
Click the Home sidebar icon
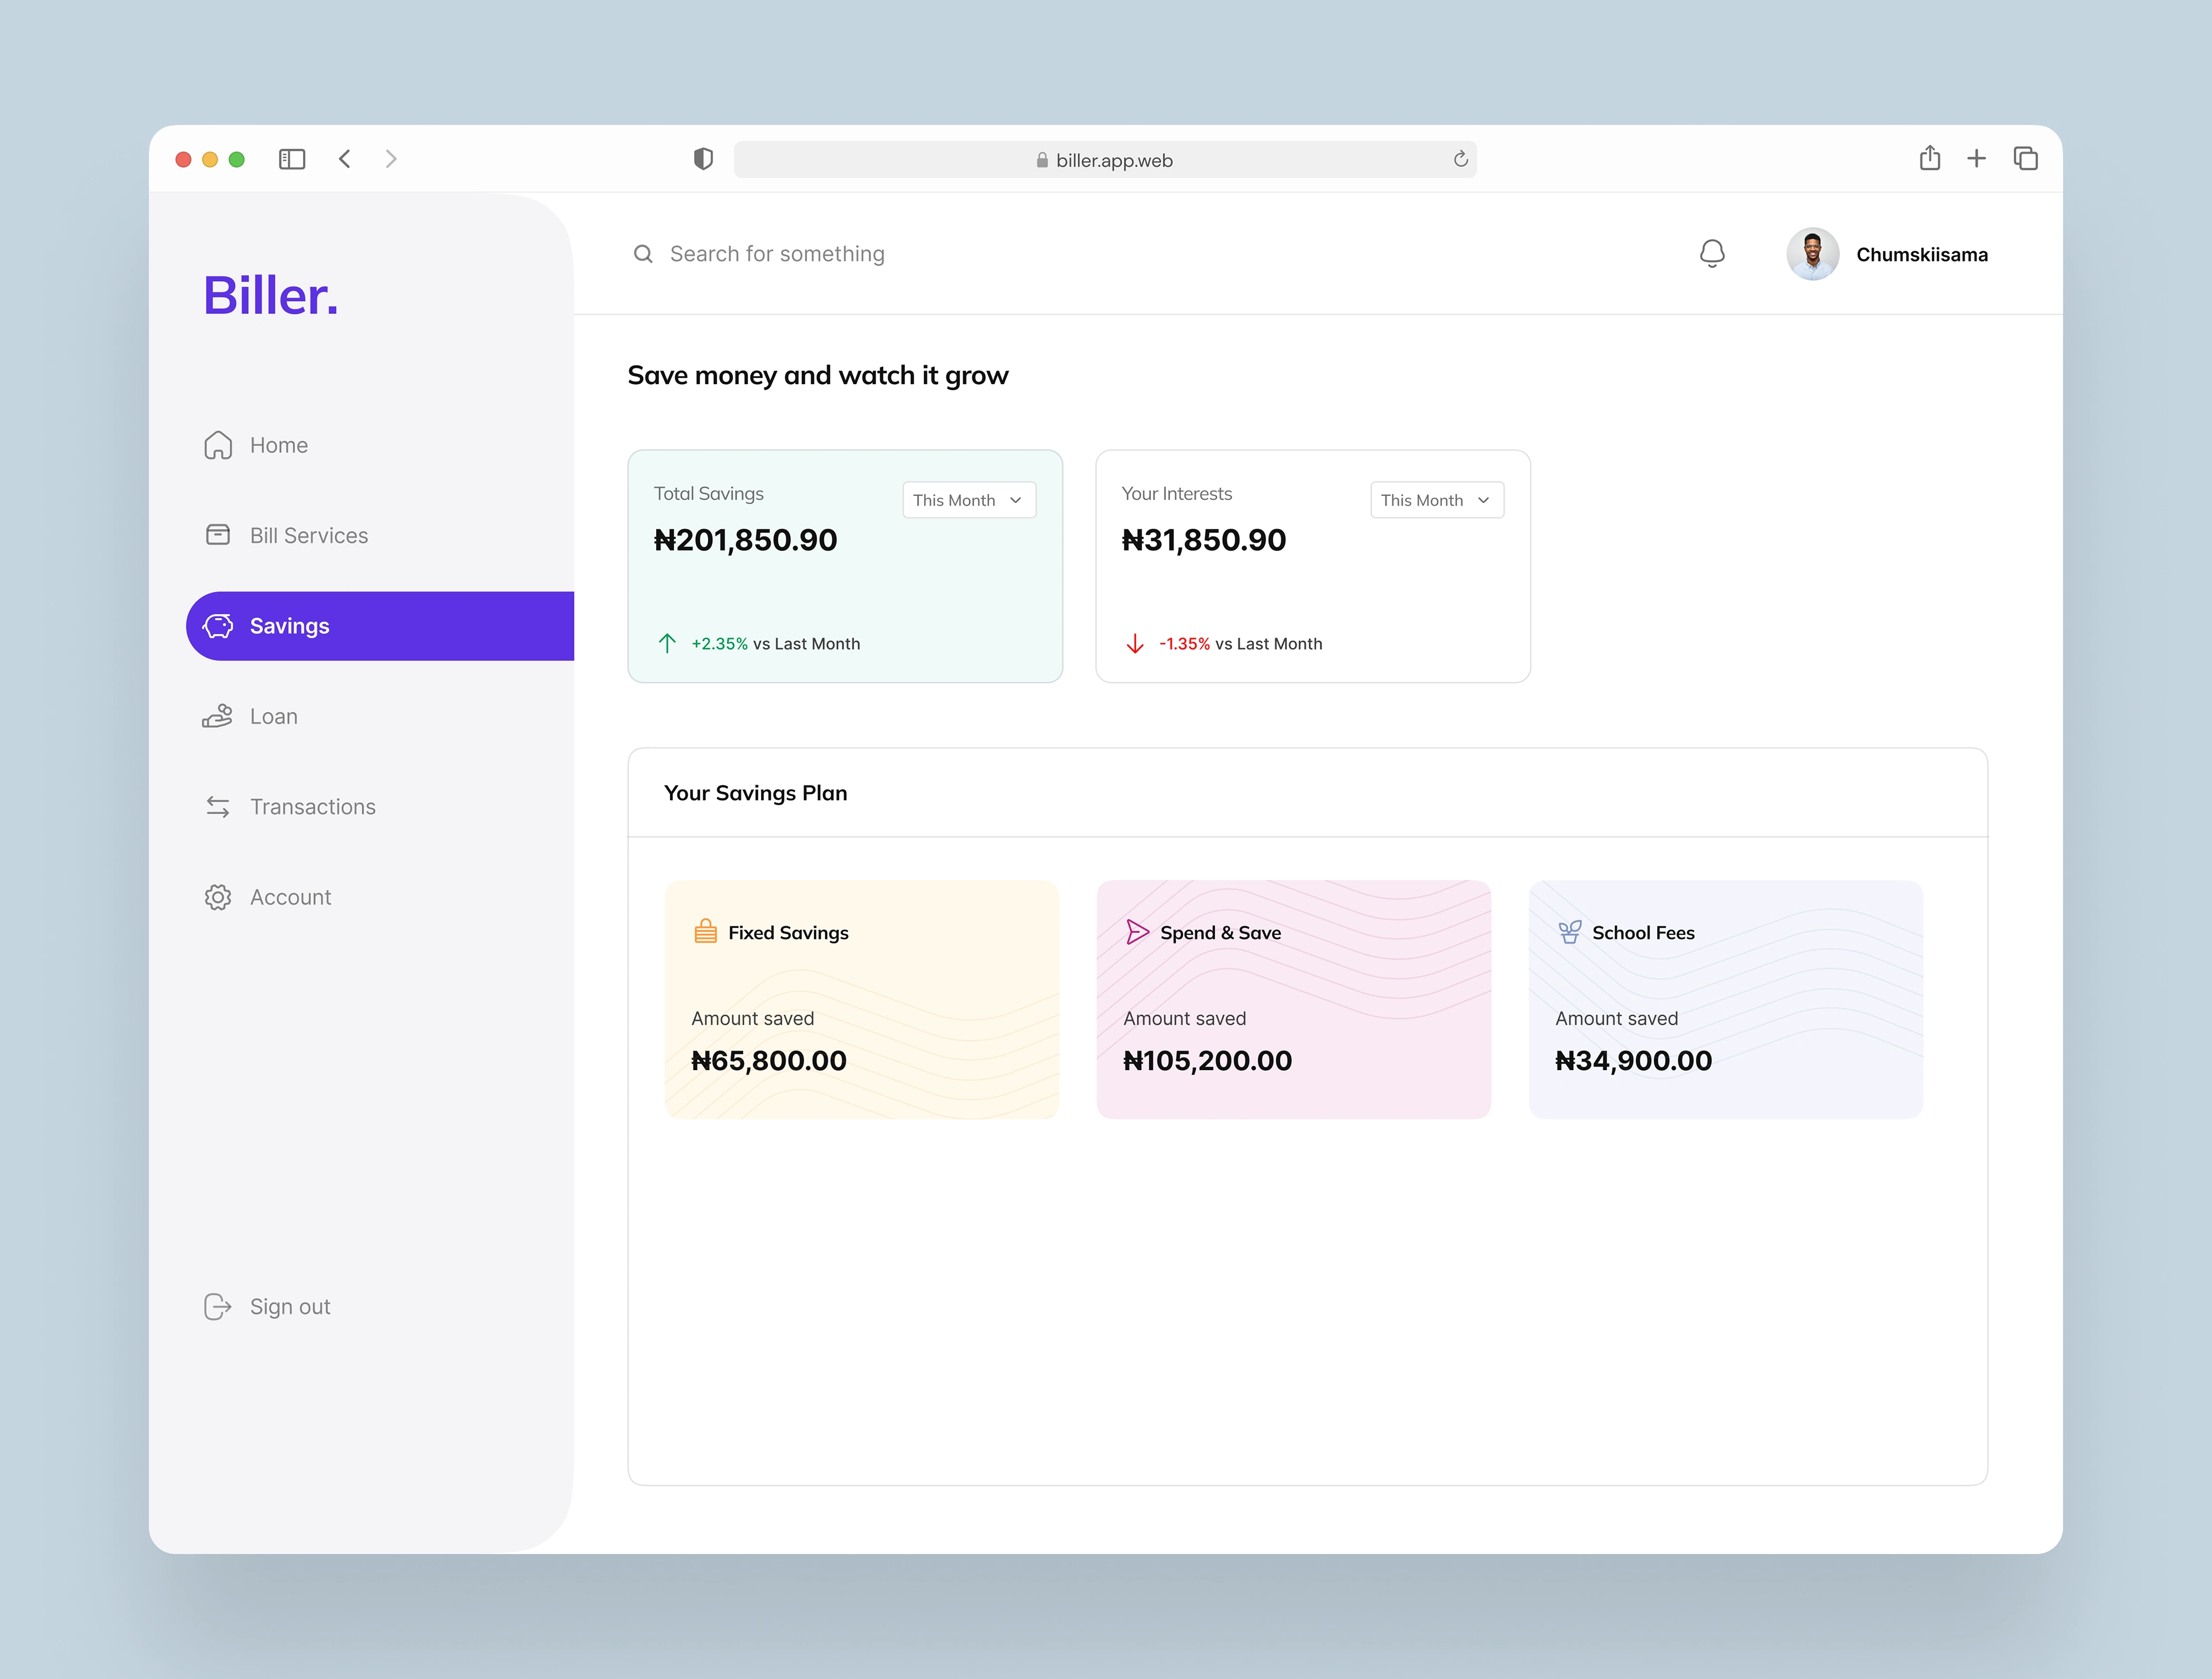218,445
